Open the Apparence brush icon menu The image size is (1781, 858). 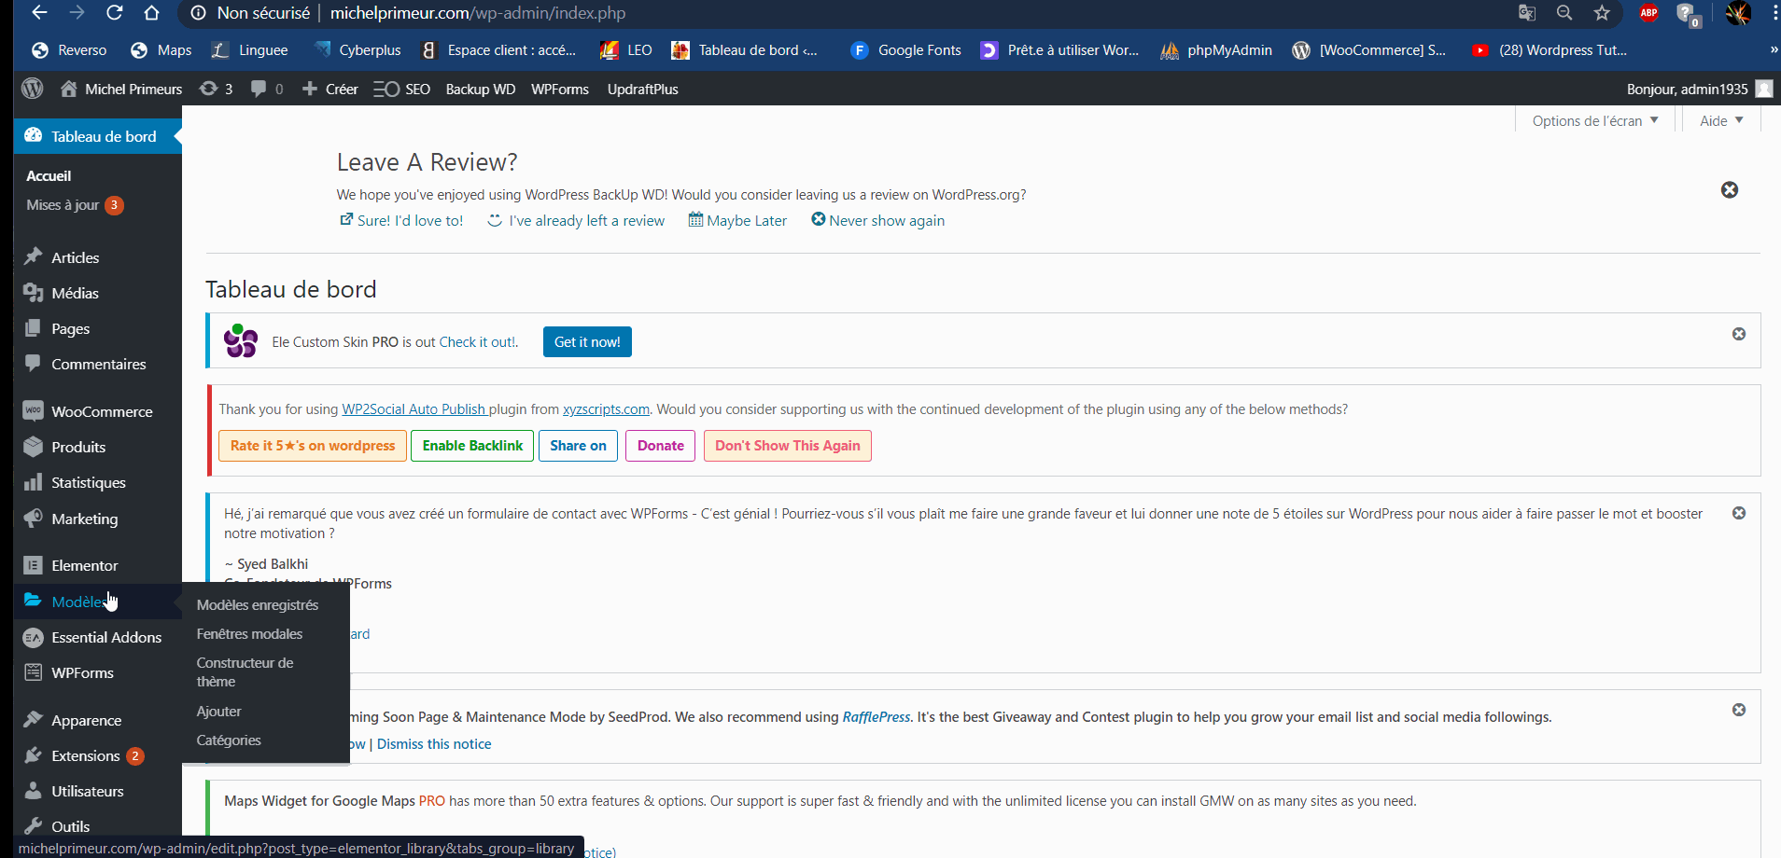34,719
